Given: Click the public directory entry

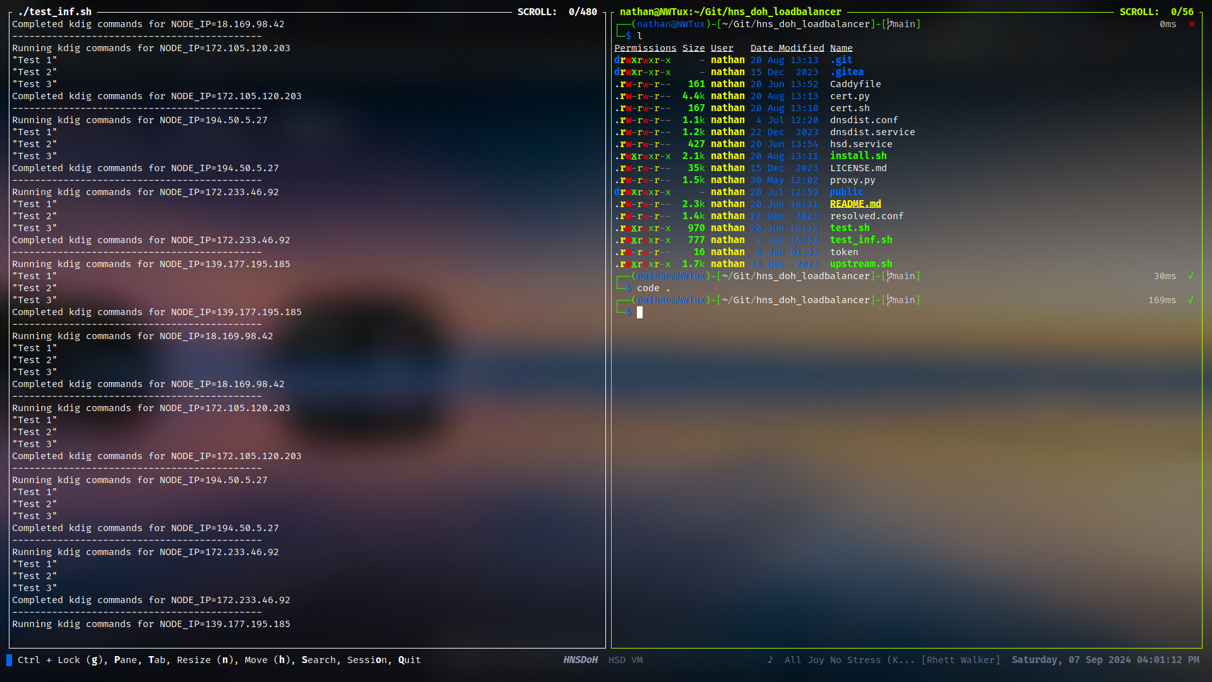Looking at the screenshot, I should [x=846, y=192].
